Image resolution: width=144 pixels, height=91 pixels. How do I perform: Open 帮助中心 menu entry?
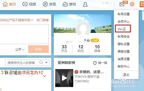click(x=123, y=66)
